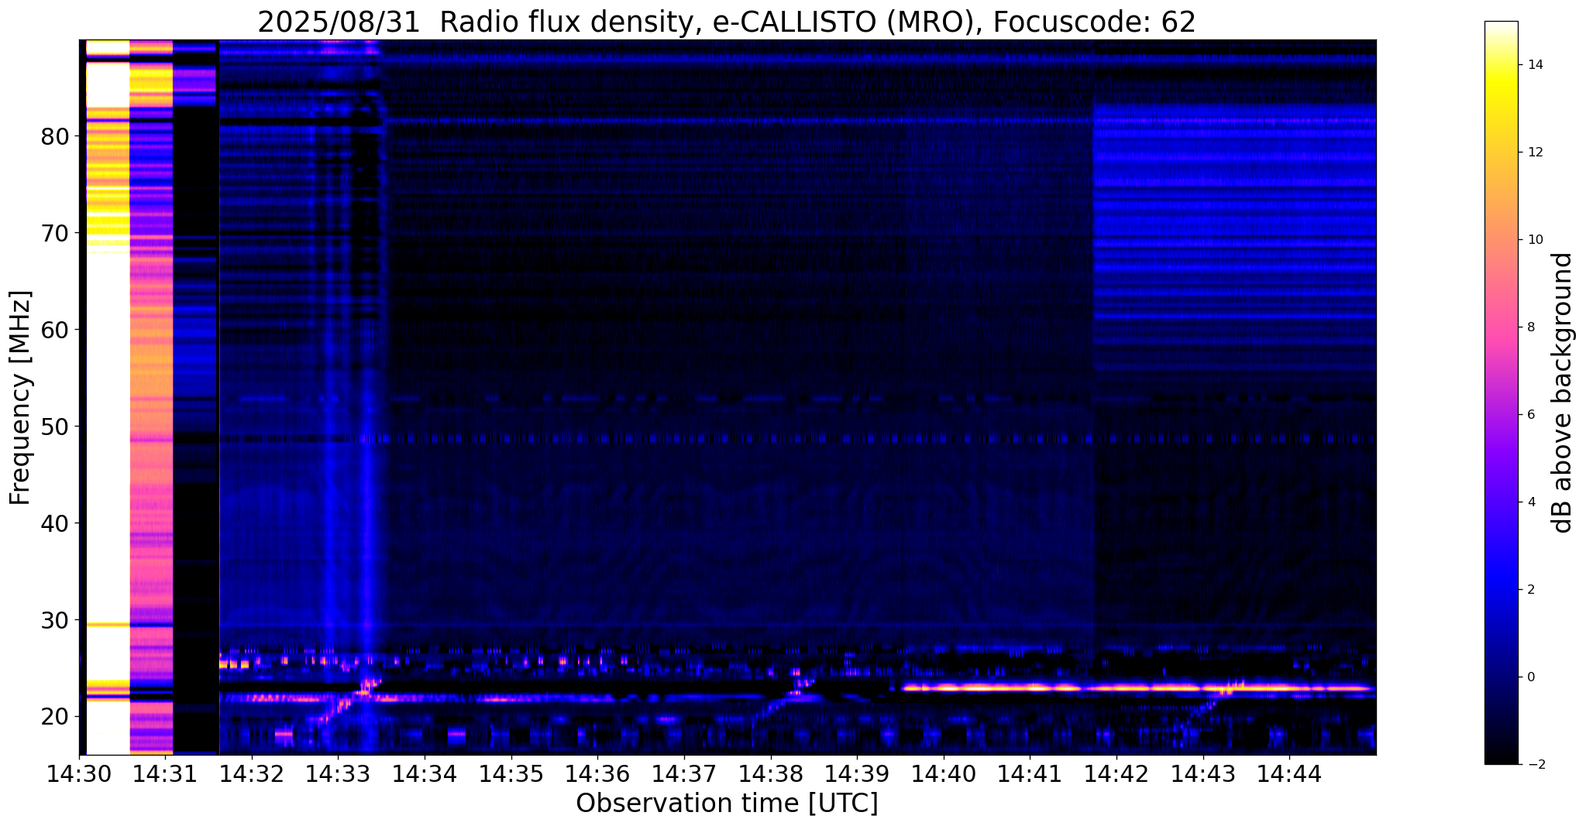Click the 14:34 time tick label
The width and height of the screenshot is (1586, 826).
point(425,773)
